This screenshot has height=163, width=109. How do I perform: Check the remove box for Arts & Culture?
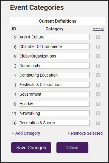click(98, 37)
